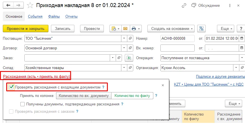Image resolution: width=245 pixels, height=124 pixels.
Task: Click the Поставщик field ТОО Тысячник
Action: point(73,38)
